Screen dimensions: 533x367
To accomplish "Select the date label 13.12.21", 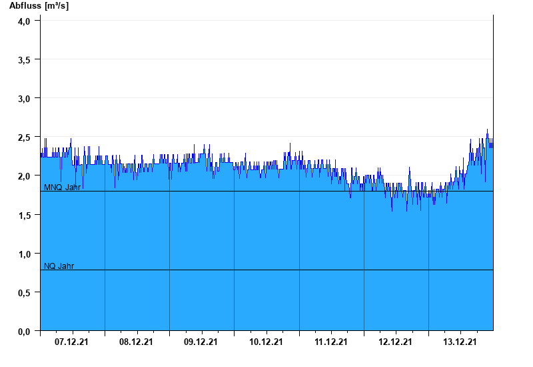I will click(x=460, y=342).
